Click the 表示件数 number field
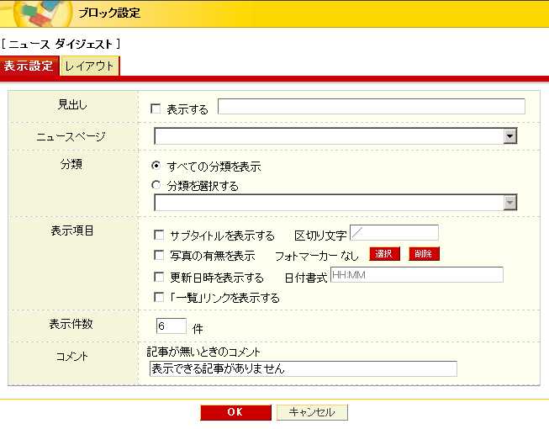Image resolution: width=549 pixels, height=429 pixels. coord(172,326)
